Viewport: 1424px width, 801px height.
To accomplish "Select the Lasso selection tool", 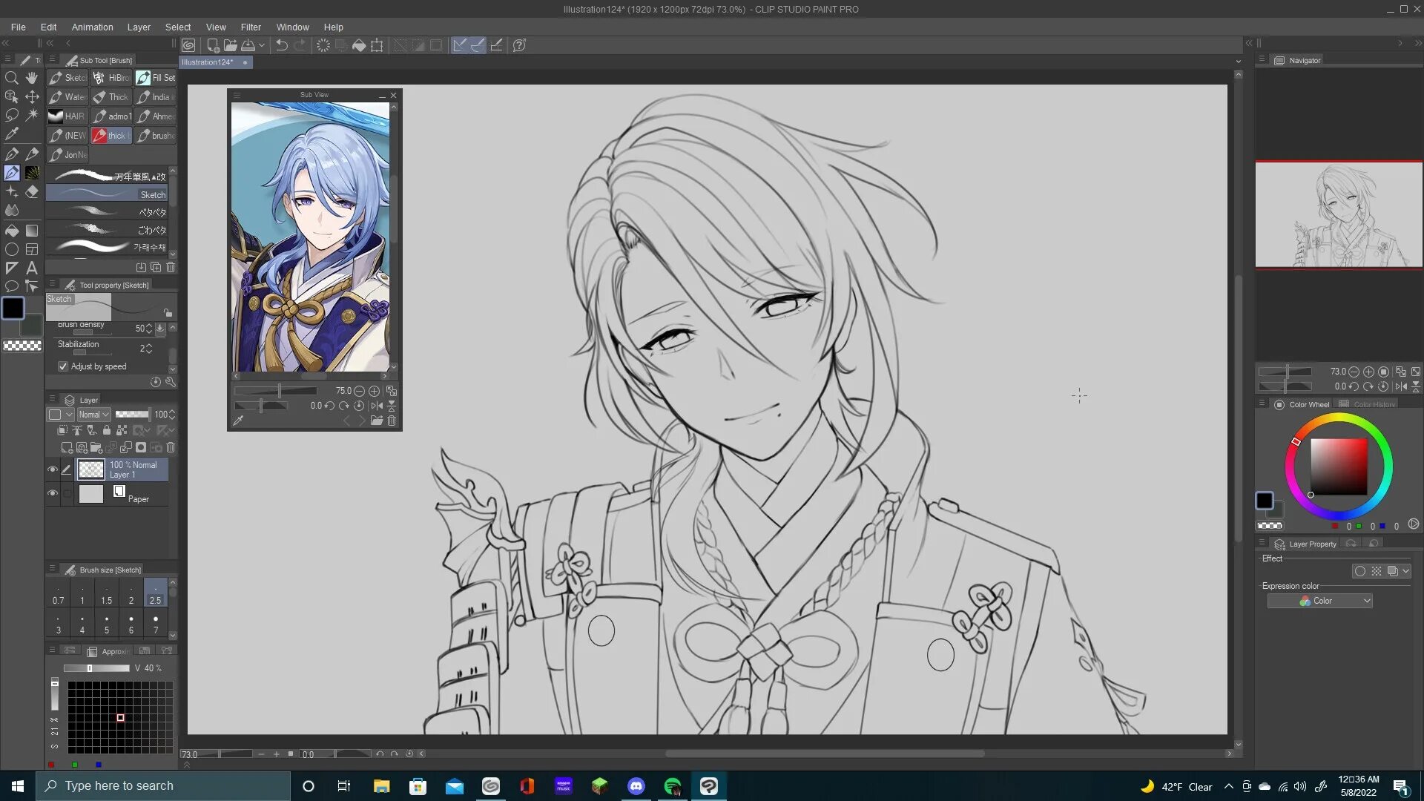I will pos(12,115).
